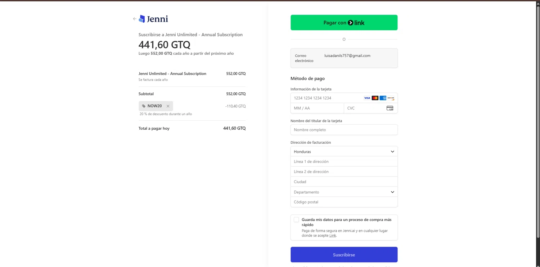Image resolution: width=540 pixels, height=267 pixels.
Task: Click the American Express icon
Action: coord(383,98)
